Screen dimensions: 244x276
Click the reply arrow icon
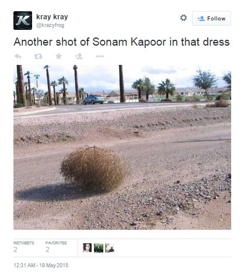pos(18,57)
